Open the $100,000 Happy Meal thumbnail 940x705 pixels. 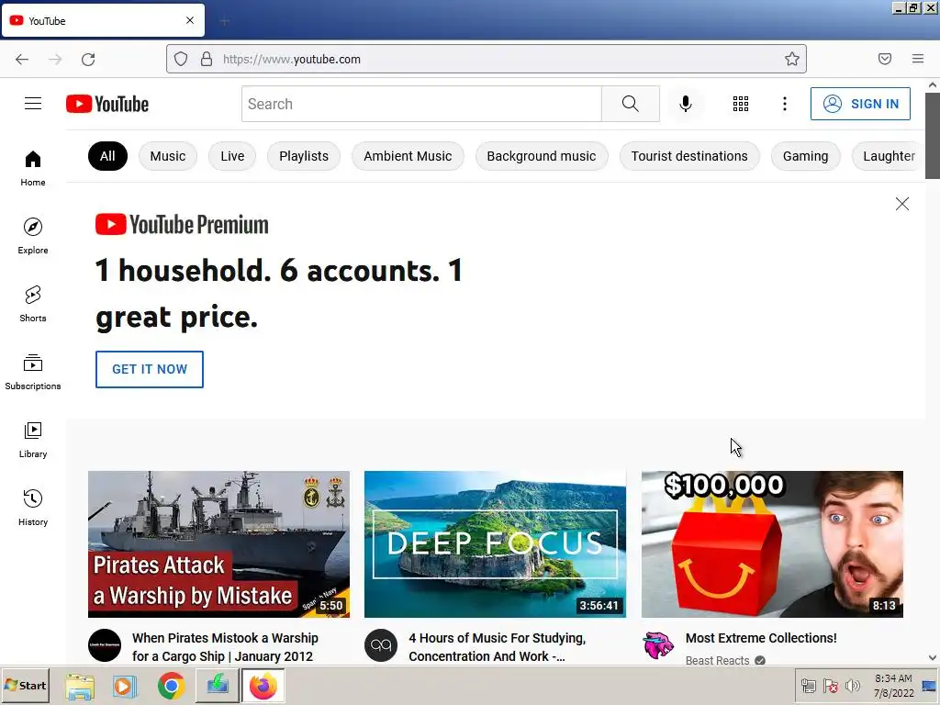(x=772, y=544)
